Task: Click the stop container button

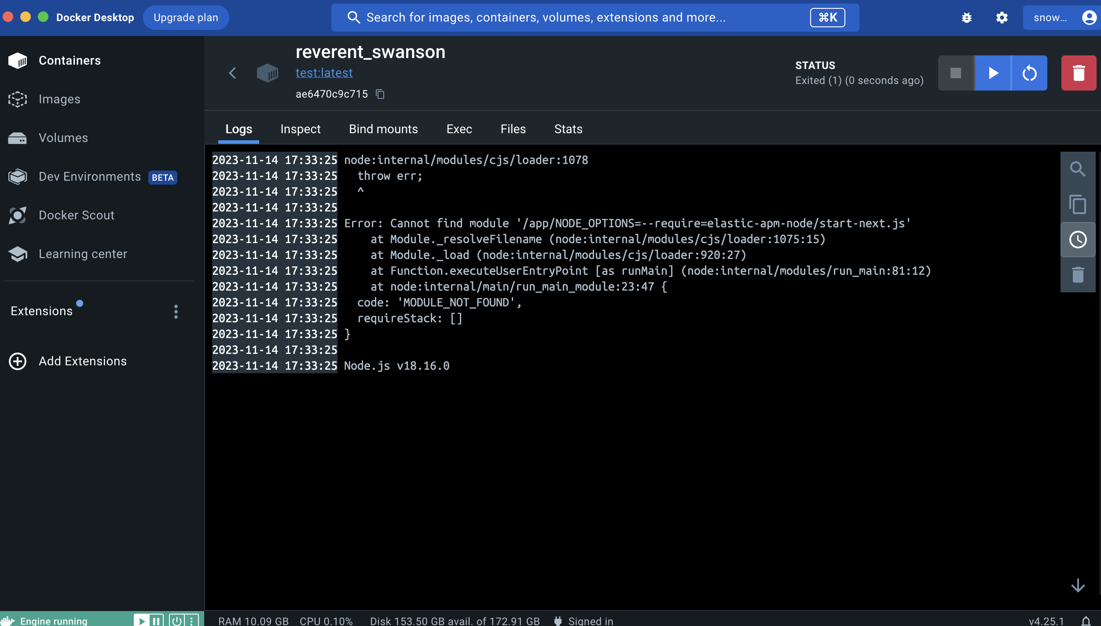Action: [x=956, y=73]
